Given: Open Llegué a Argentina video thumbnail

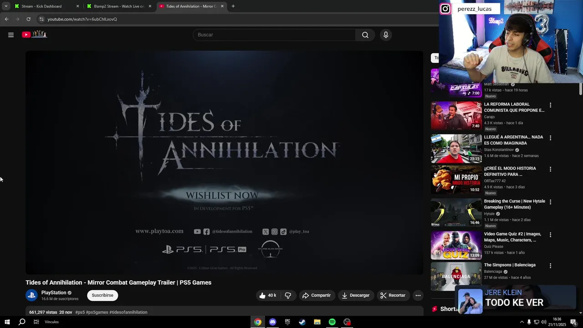Looking at the screenshot, I should (456, 149).
